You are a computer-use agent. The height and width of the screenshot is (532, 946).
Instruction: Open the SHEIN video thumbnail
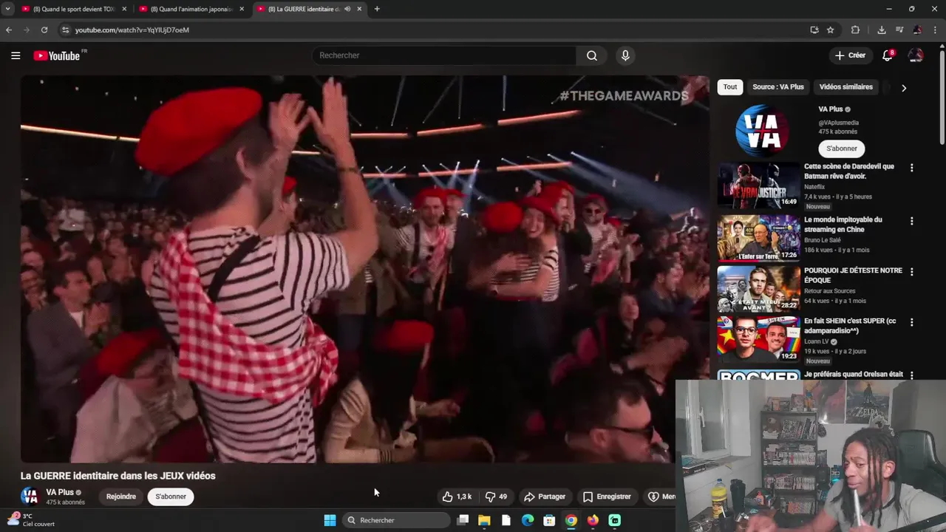758,340
